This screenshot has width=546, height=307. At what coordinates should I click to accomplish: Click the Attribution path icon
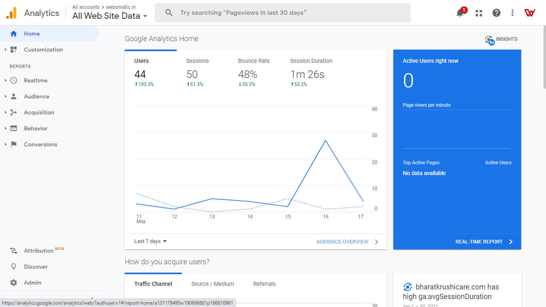14,251
